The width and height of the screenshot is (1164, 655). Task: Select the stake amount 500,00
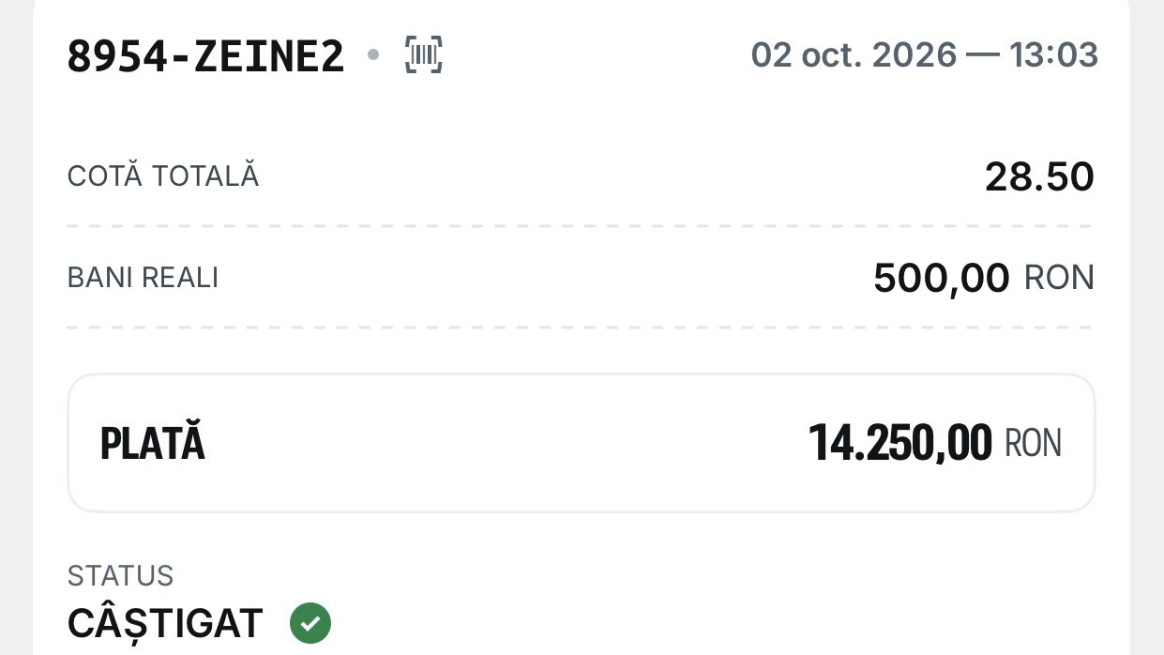point(942,279)
